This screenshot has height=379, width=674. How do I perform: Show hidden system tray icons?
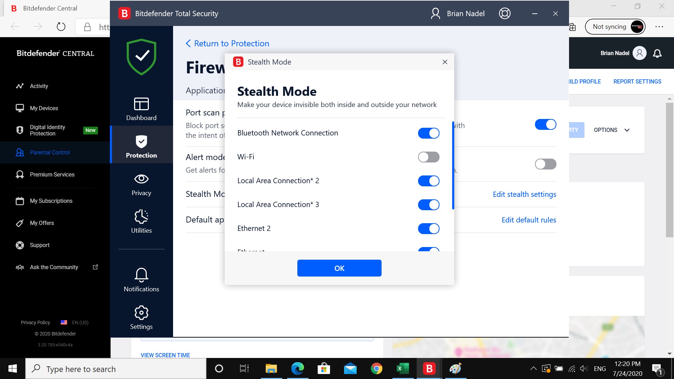tap(533, 368)
